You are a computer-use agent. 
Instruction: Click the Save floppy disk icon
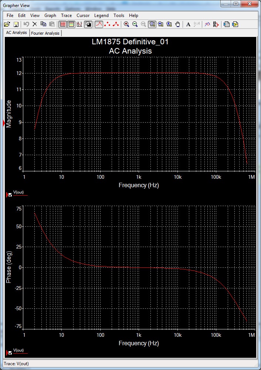(x=16, y=24)
